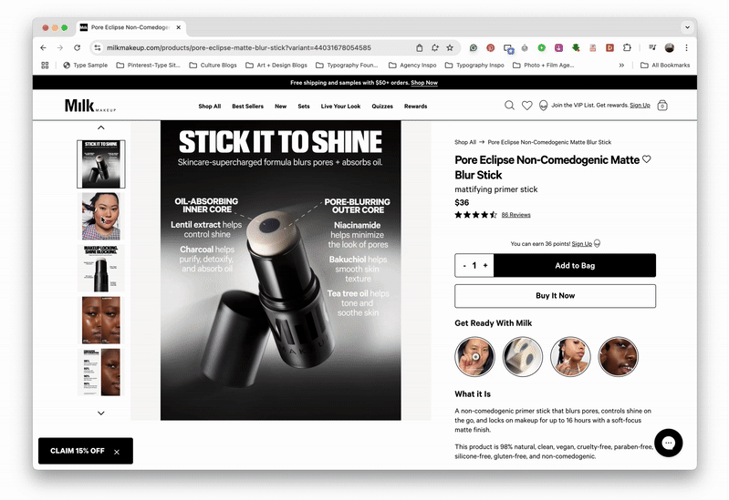Screen dimensions: 729x500
Task: Open the Art + Design Blogs folder
Action: 276,66
